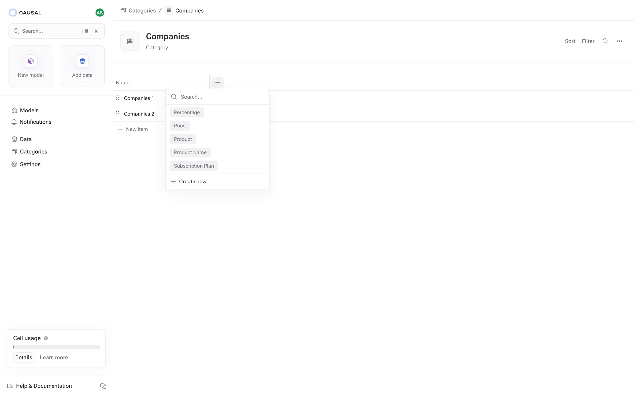The width and height of the screenshot is (634, 396).
Task: Click the plus icon to add a column
Action: pos(218,83)
